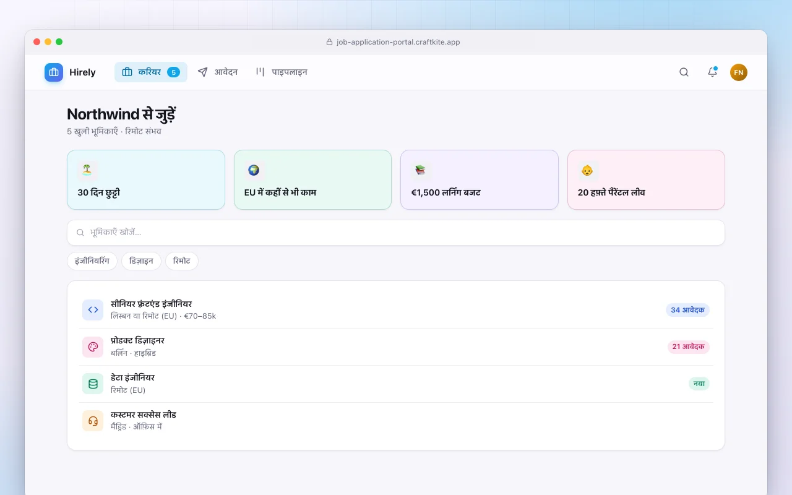Screen dimensions: 792x495
Task: Click the €1,500 लर्निंग बजट text
Action: click(446, 192)
